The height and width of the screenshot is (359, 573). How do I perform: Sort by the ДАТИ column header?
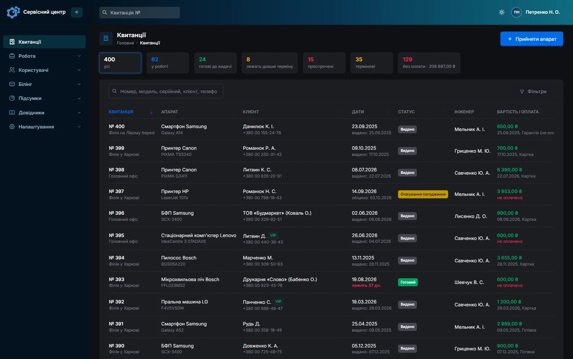pyautogui.click(x=358, y=112)
